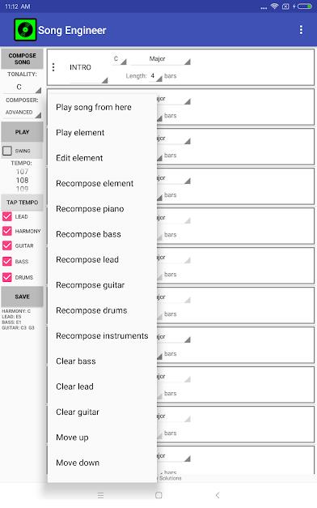Image resolution: width=317 pixels, height=508 pixels.
Task: Expand the Tonality C dropdown
Action: click(23, 88)
